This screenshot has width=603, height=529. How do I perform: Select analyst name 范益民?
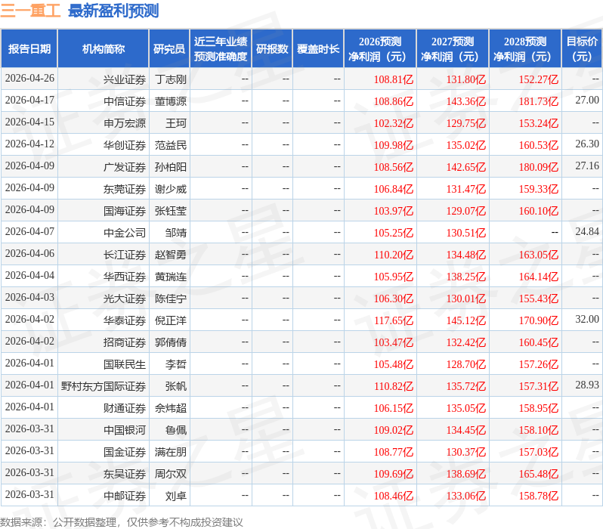171,145
